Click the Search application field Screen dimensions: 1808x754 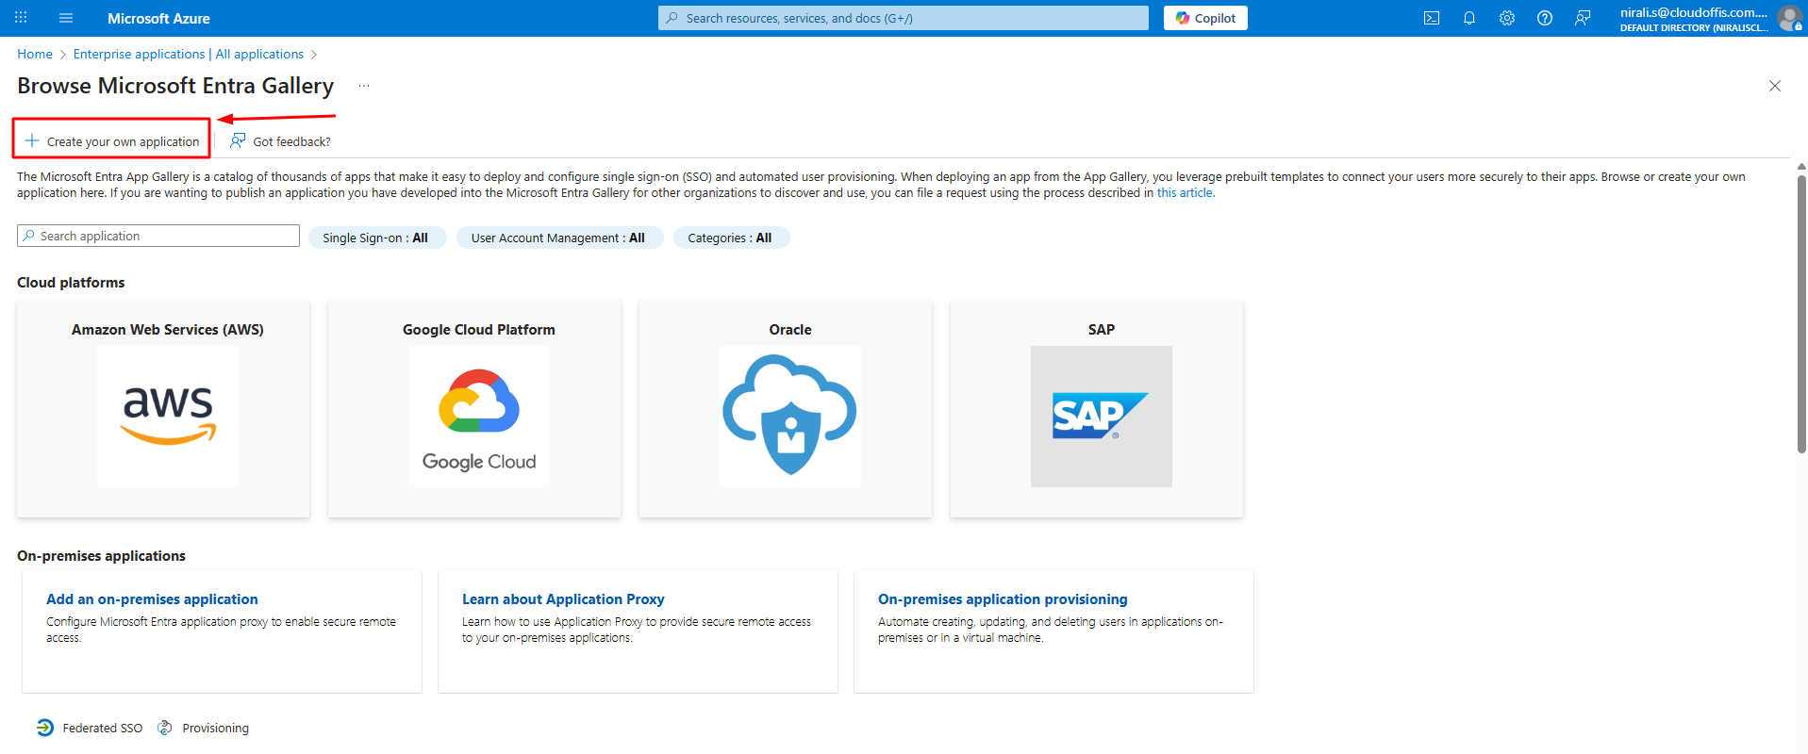[158, 236]
